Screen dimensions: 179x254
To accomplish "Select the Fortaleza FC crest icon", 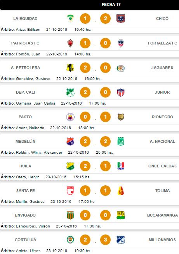I will click(121, 43).
